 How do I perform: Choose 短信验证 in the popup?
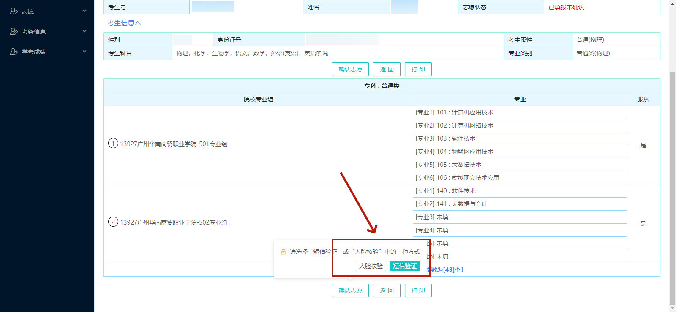coord(404,266)
